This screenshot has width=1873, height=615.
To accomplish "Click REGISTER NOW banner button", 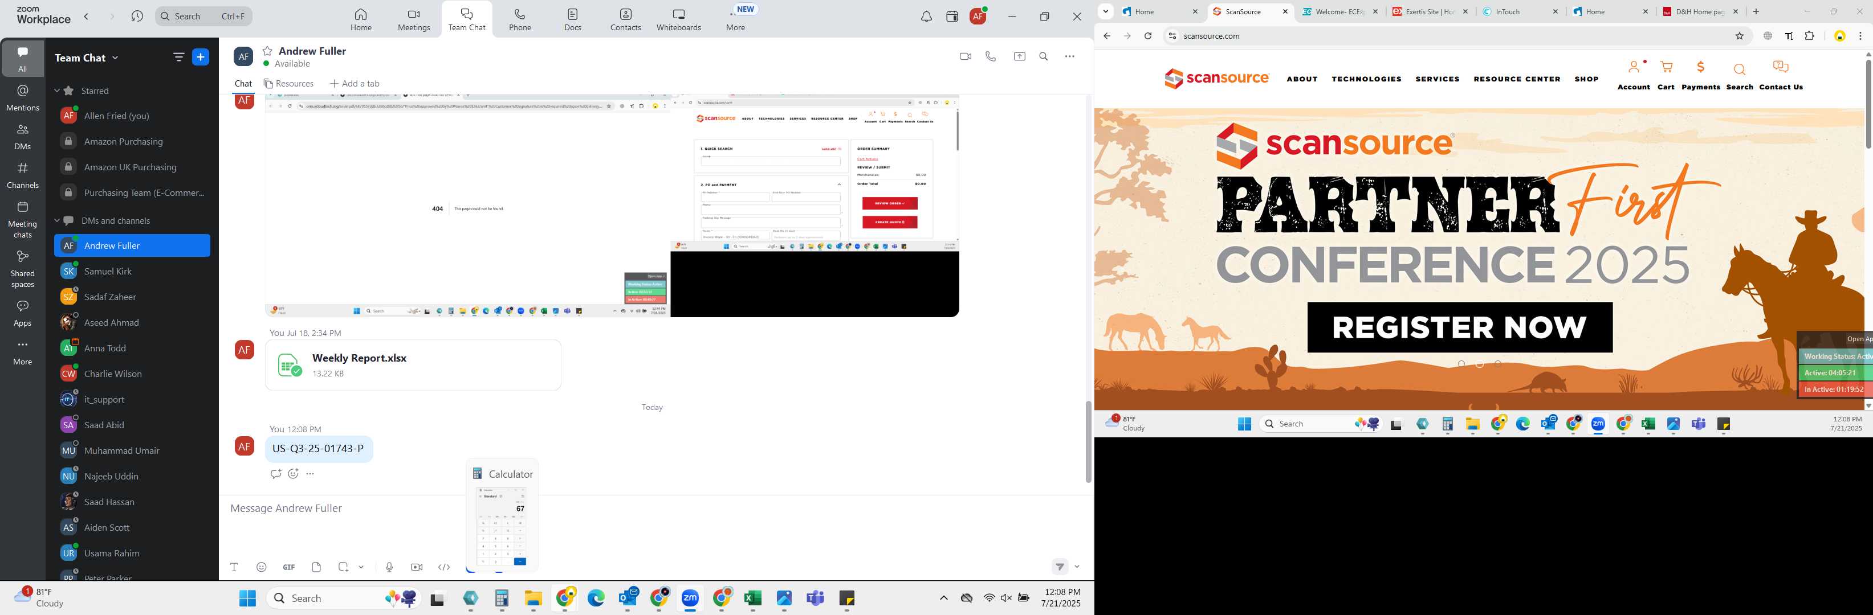I will 1459,327.
